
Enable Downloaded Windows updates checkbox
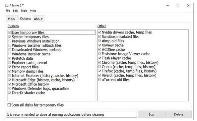10,50
